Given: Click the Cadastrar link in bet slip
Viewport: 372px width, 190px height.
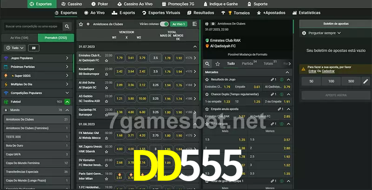Looking at the screenshot, I should 327,71.
